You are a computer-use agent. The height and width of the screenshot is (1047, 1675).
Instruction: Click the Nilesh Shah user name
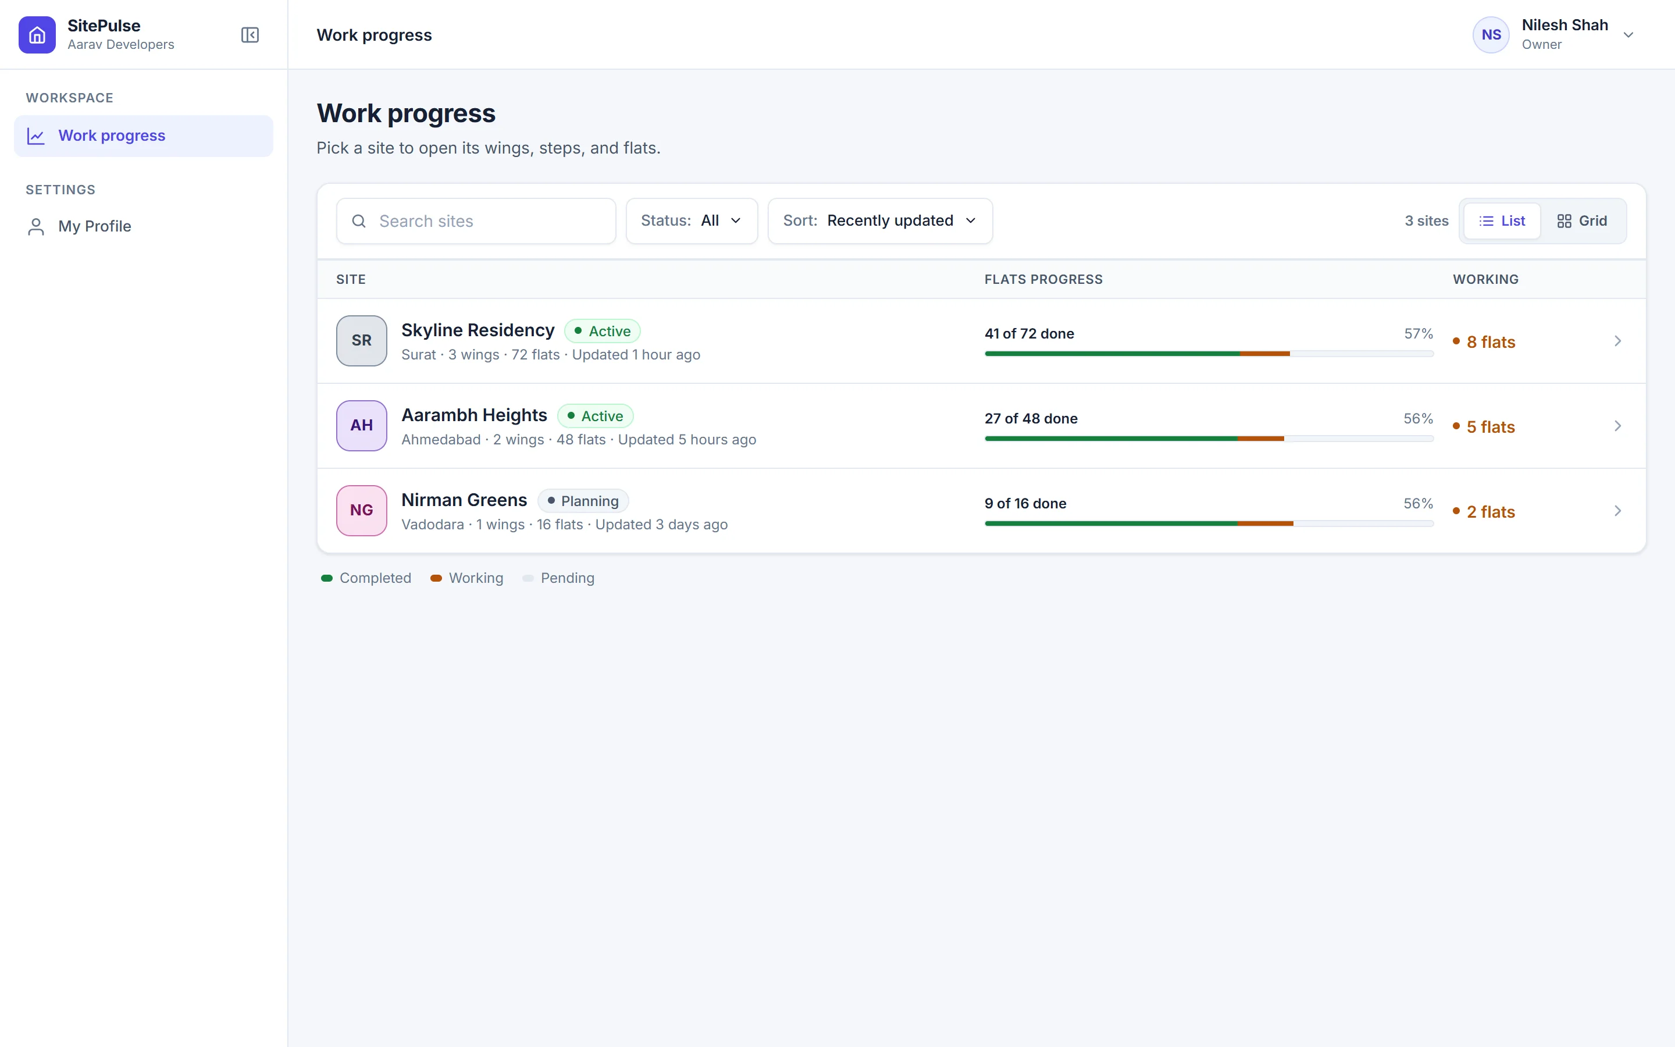1564,25
